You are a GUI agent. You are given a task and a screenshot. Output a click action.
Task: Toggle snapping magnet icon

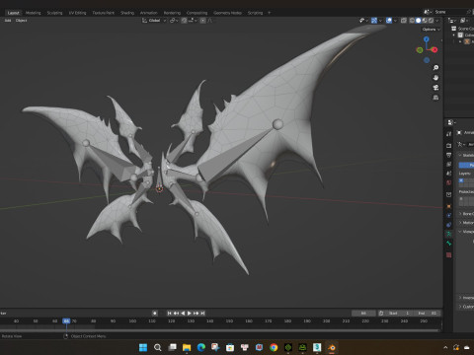pos(184,21)
